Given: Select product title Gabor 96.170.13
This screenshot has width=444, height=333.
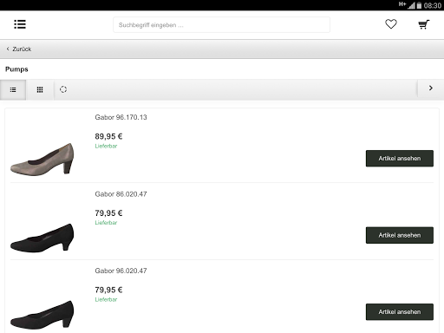Looking at the screenshot, I should (x=121, y=117).
